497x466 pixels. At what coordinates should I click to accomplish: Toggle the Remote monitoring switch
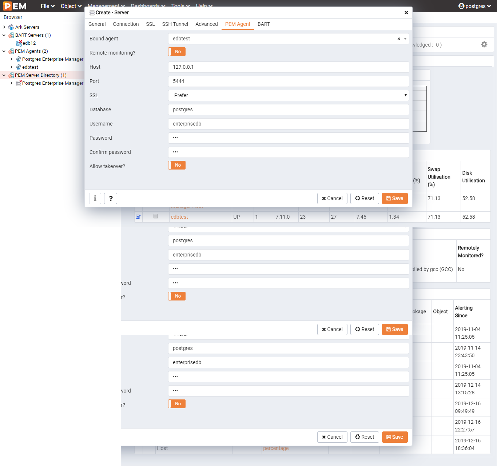(177, 52)
